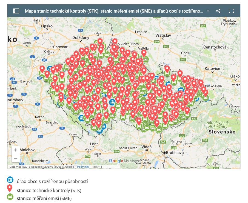Click the Jelení Hora label
The width and height of the screenshot is (248, 203).
click(130, 44)
